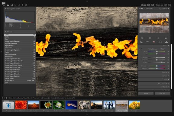The width and height of the screenshot is (174, 116).
Task: Select the Crop tool
Action: (141, 42)
